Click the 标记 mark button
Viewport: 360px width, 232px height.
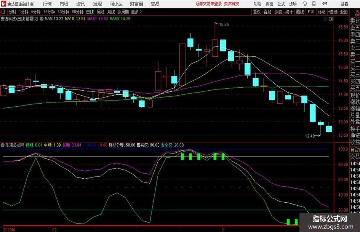pos(322,12)
